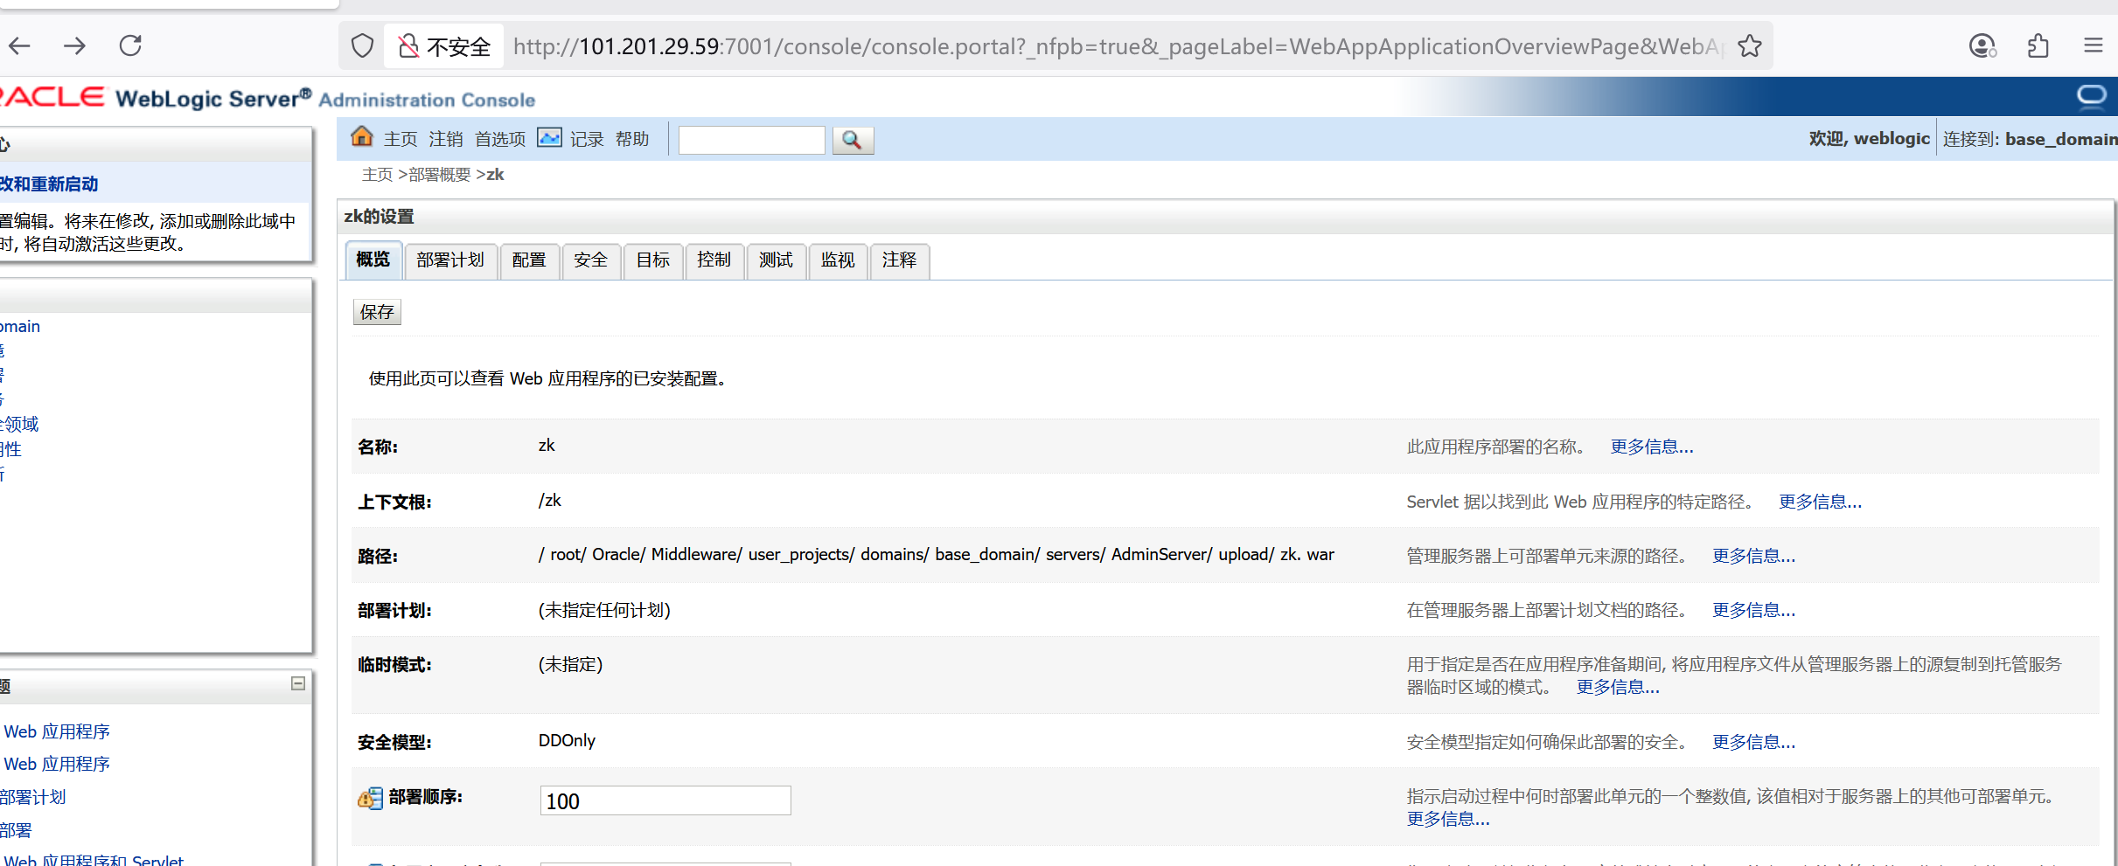Switch to the 部署计划 tab
Image resolution: width=2118 pixels, height=866 pixels.
(x=450, y=260)
